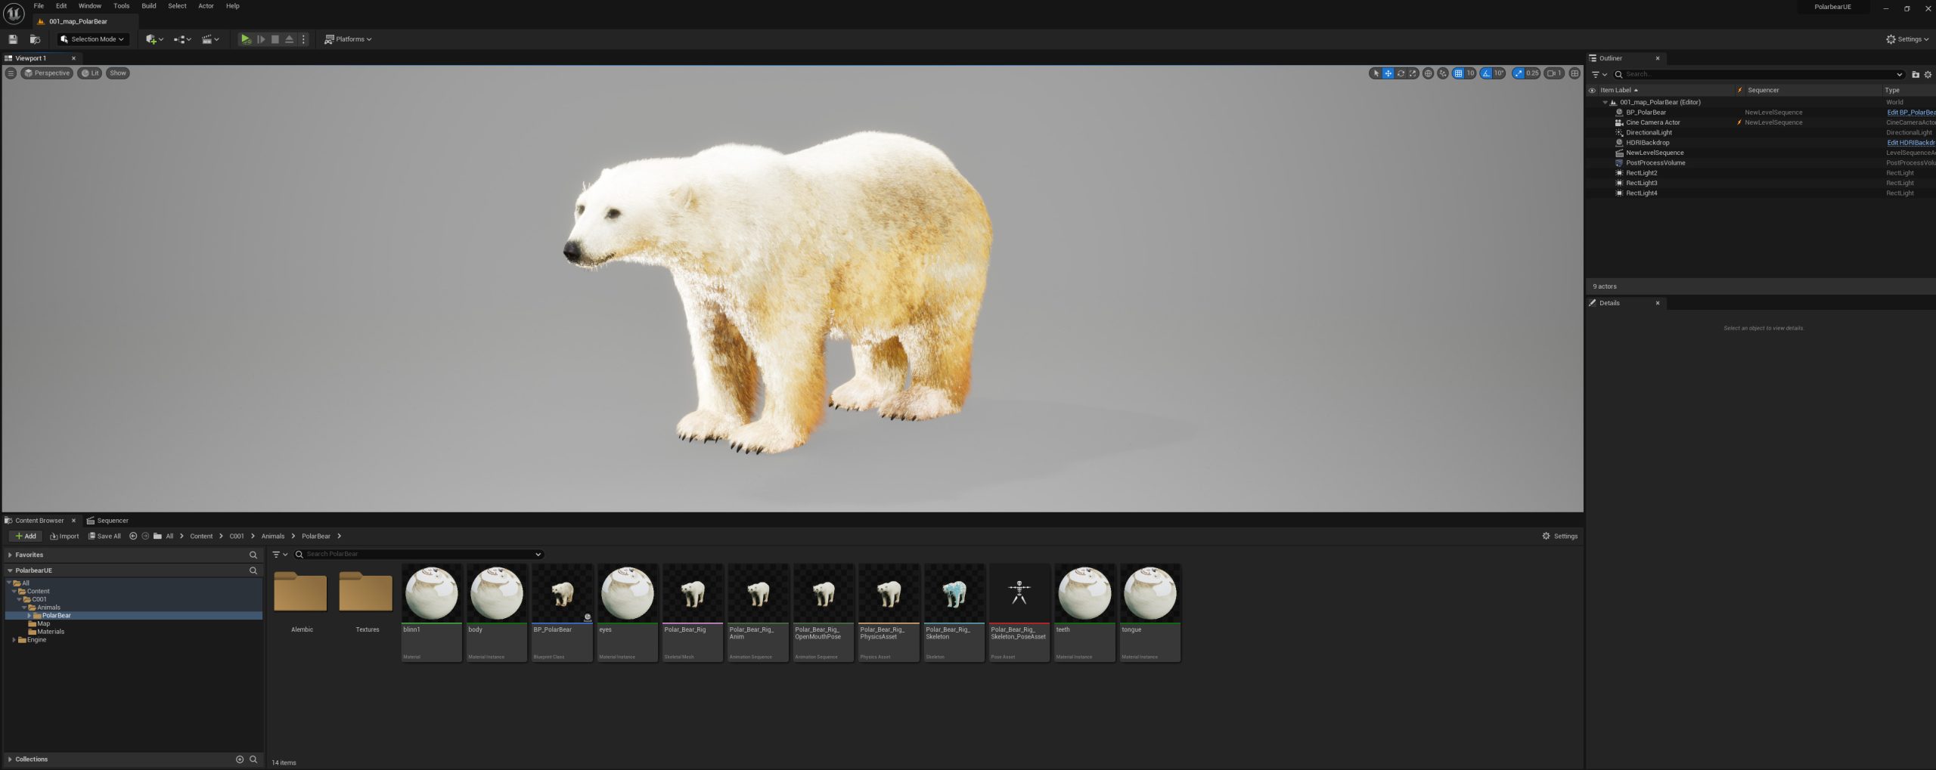Open the Selection Mode dropdown
1936x770 pixels.
92,39
